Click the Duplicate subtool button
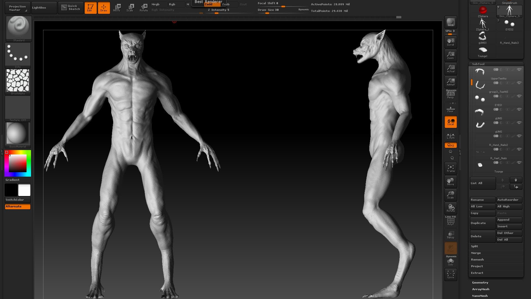The height and width of the screenshot is (299, 531). click(483, 223)
